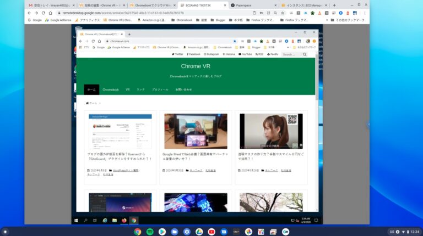Open Instagram link on Chrome VR site

211,54
